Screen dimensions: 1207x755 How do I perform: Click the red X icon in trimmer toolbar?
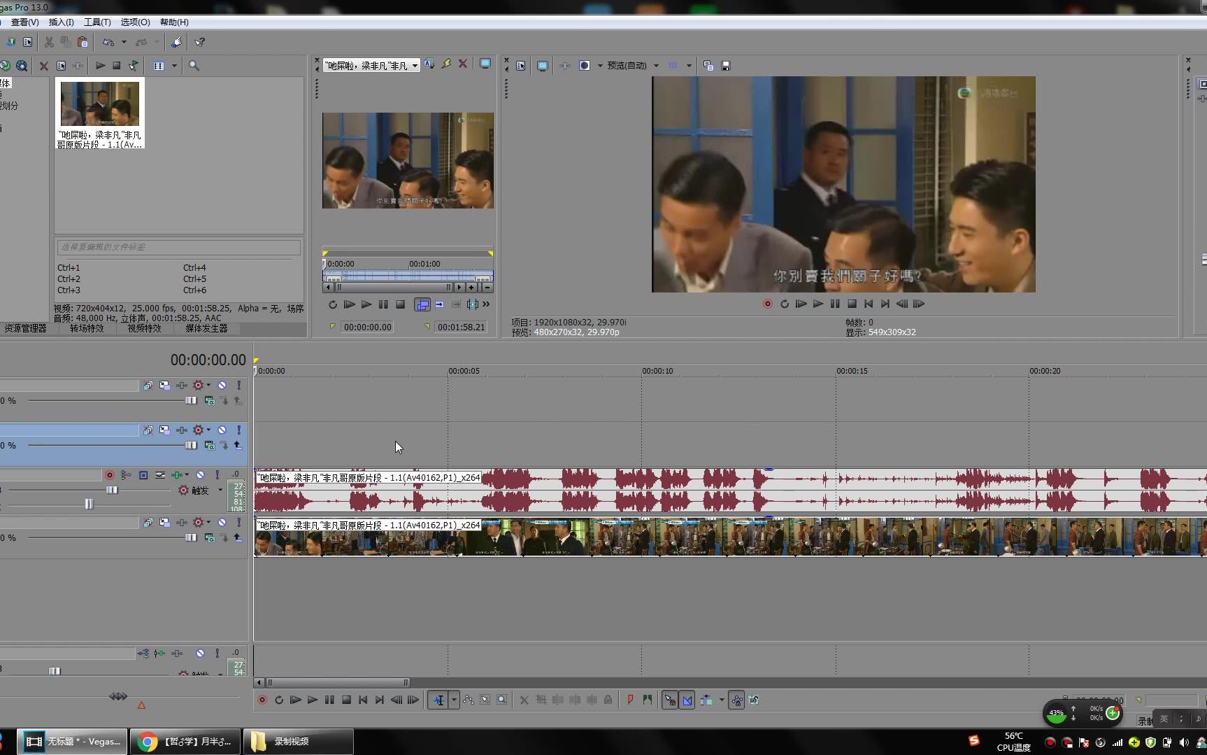pos(462,64)
